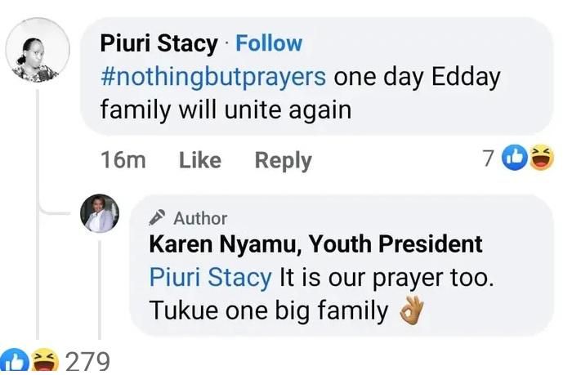Viewport: 581px width, 375px height.
Task: Click the 16m comment timestamp
Action: click(x=123, y=160)
